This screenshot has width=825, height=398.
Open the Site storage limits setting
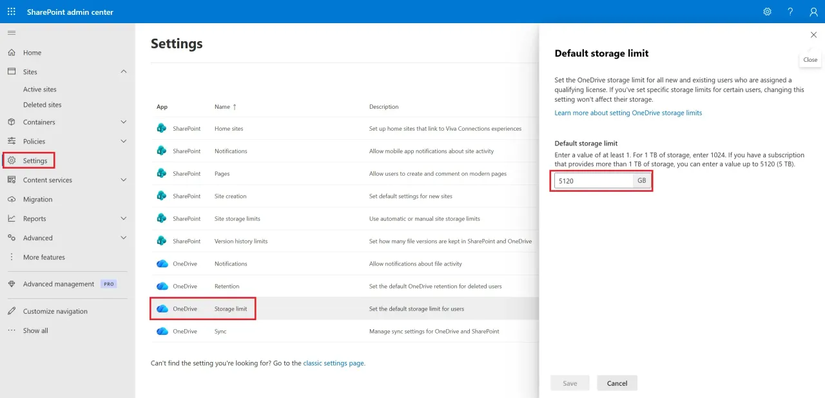[x=237, y=219]
